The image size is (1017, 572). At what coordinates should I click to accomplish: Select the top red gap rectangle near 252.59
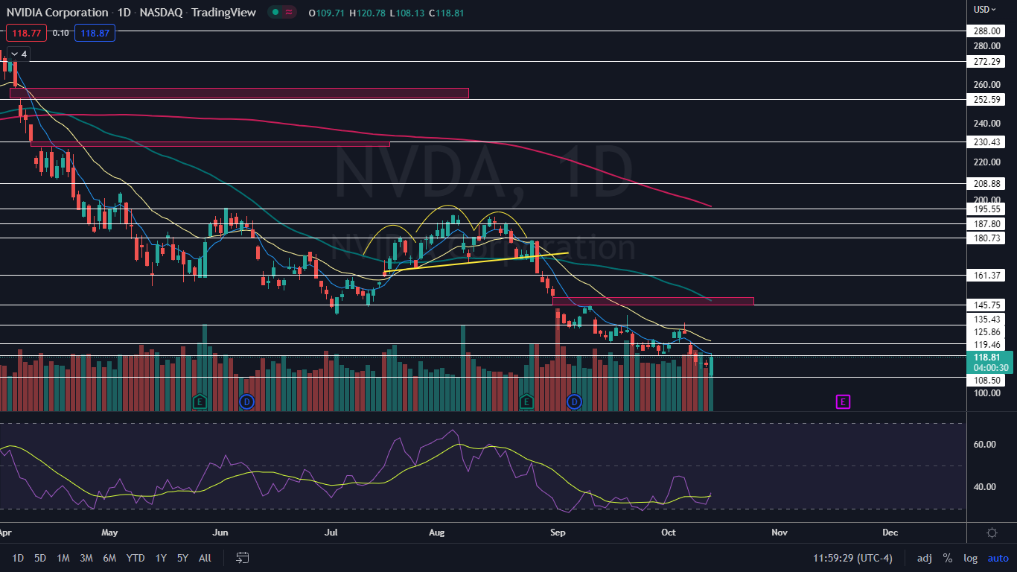click(239, 92)
